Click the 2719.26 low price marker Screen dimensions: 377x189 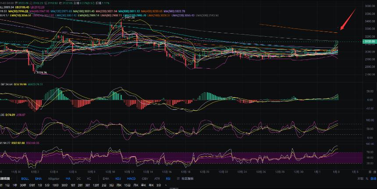click(41, 73)
